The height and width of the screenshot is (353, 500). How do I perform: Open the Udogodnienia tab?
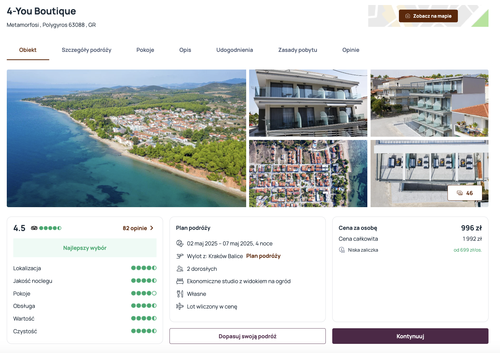[x=235, y=50]
